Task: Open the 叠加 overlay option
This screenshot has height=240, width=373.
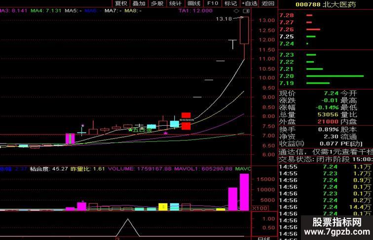Action: 139,3
